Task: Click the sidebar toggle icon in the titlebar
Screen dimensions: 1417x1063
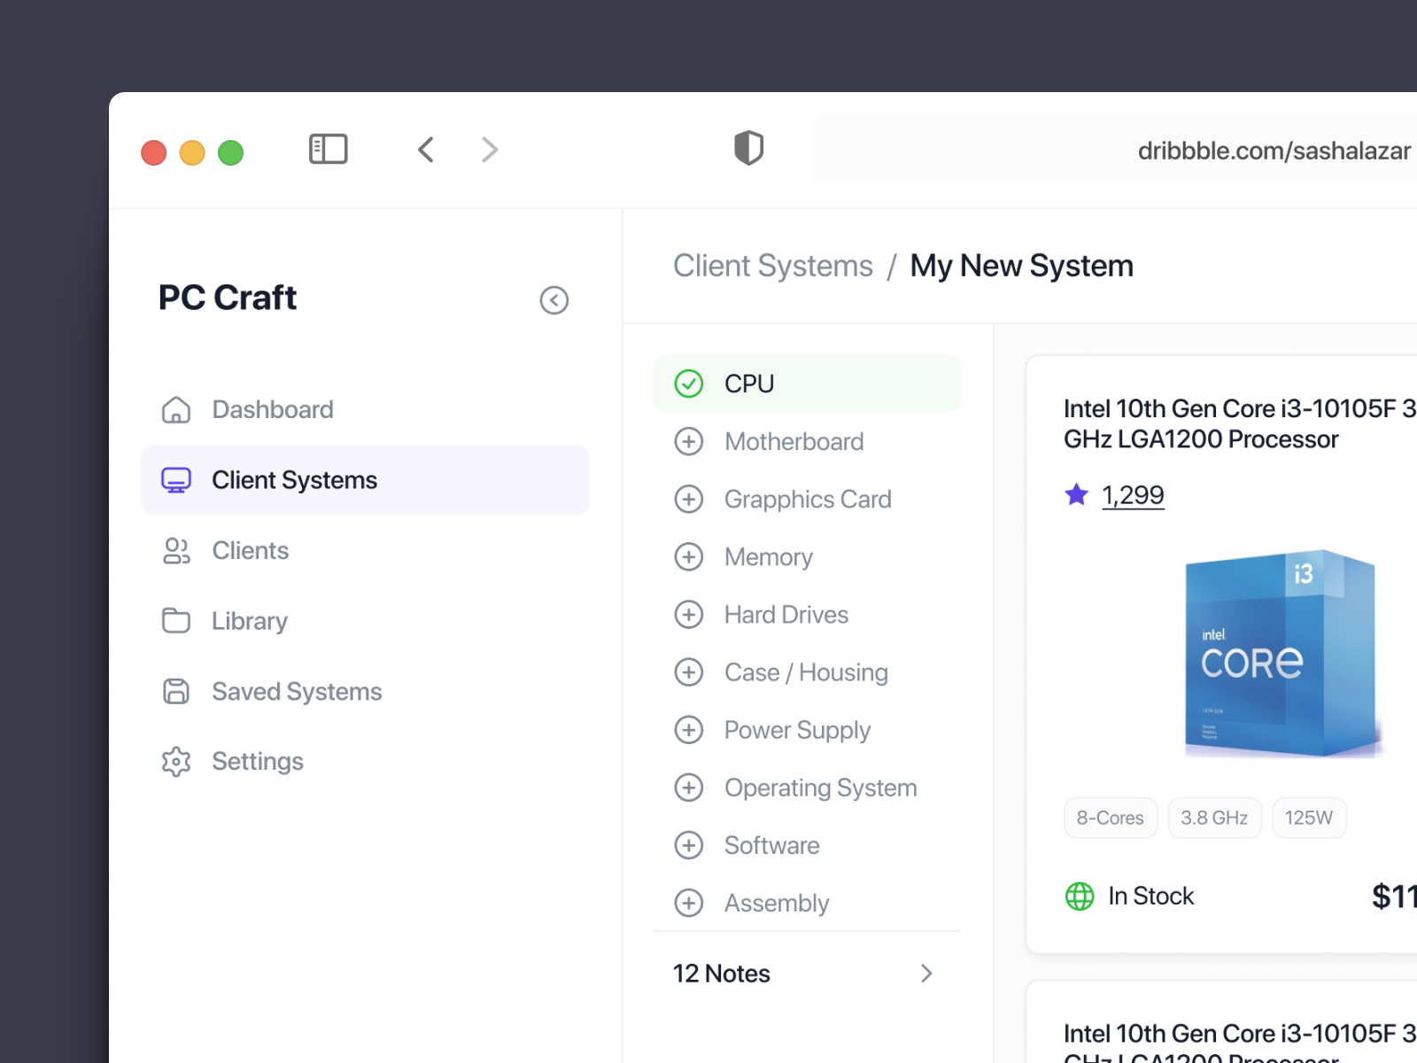Action: coord(328,149)
